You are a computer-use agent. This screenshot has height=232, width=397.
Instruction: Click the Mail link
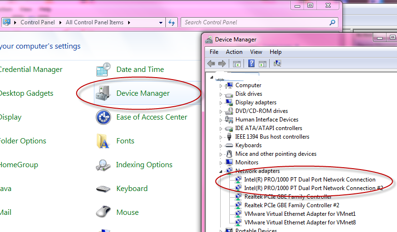point(6,212)
